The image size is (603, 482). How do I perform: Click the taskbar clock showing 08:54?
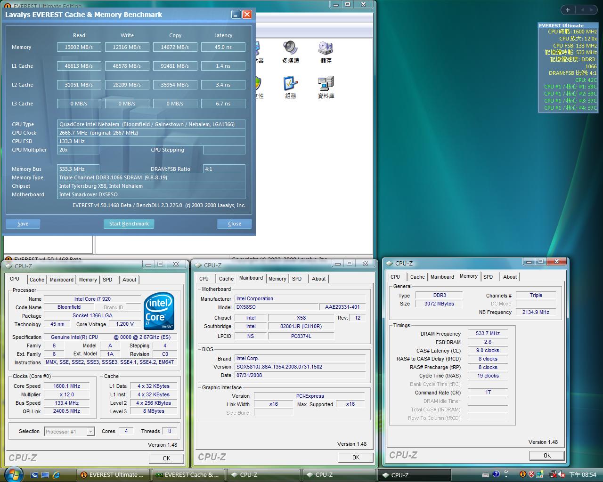pos(583,474)
